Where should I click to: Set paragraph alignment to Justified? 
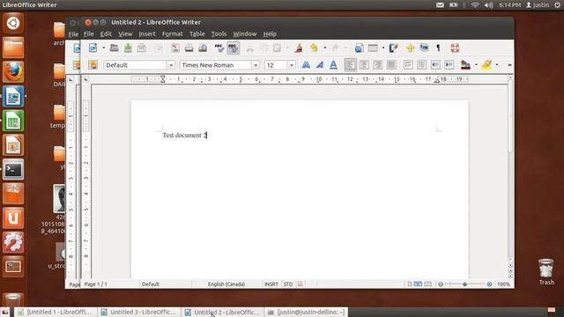391,64
